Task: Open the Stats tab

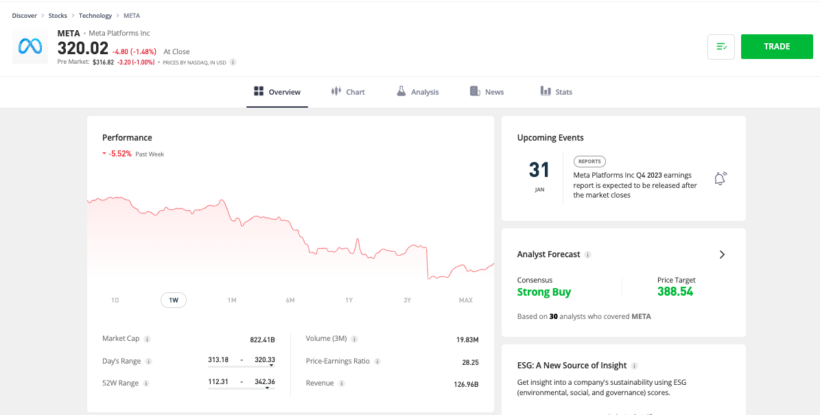Action: tap(557, 91)
